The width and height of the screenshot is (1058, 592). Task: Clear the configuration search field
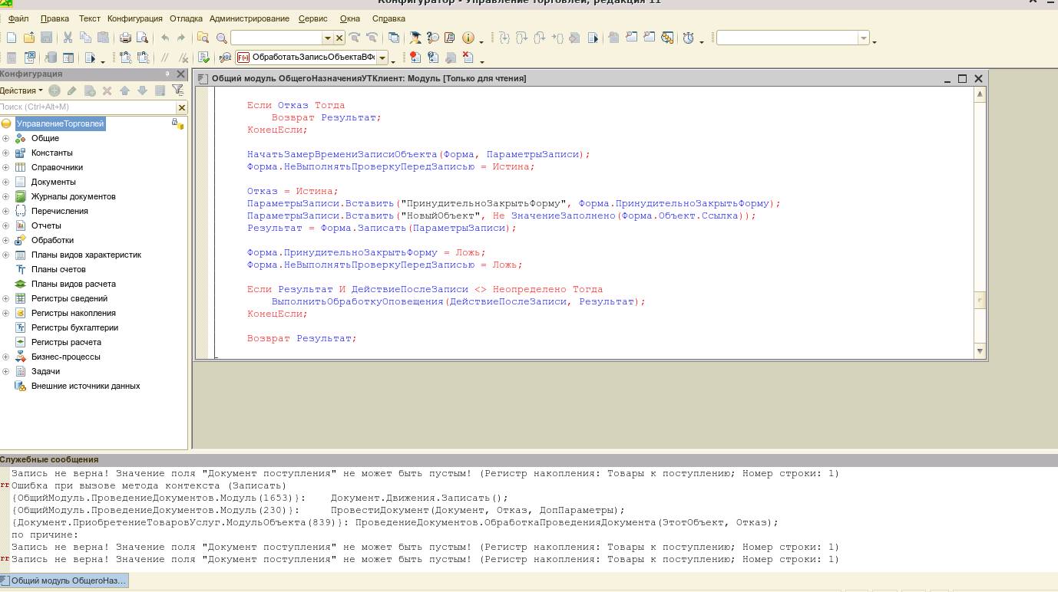[x=182, y=107]
